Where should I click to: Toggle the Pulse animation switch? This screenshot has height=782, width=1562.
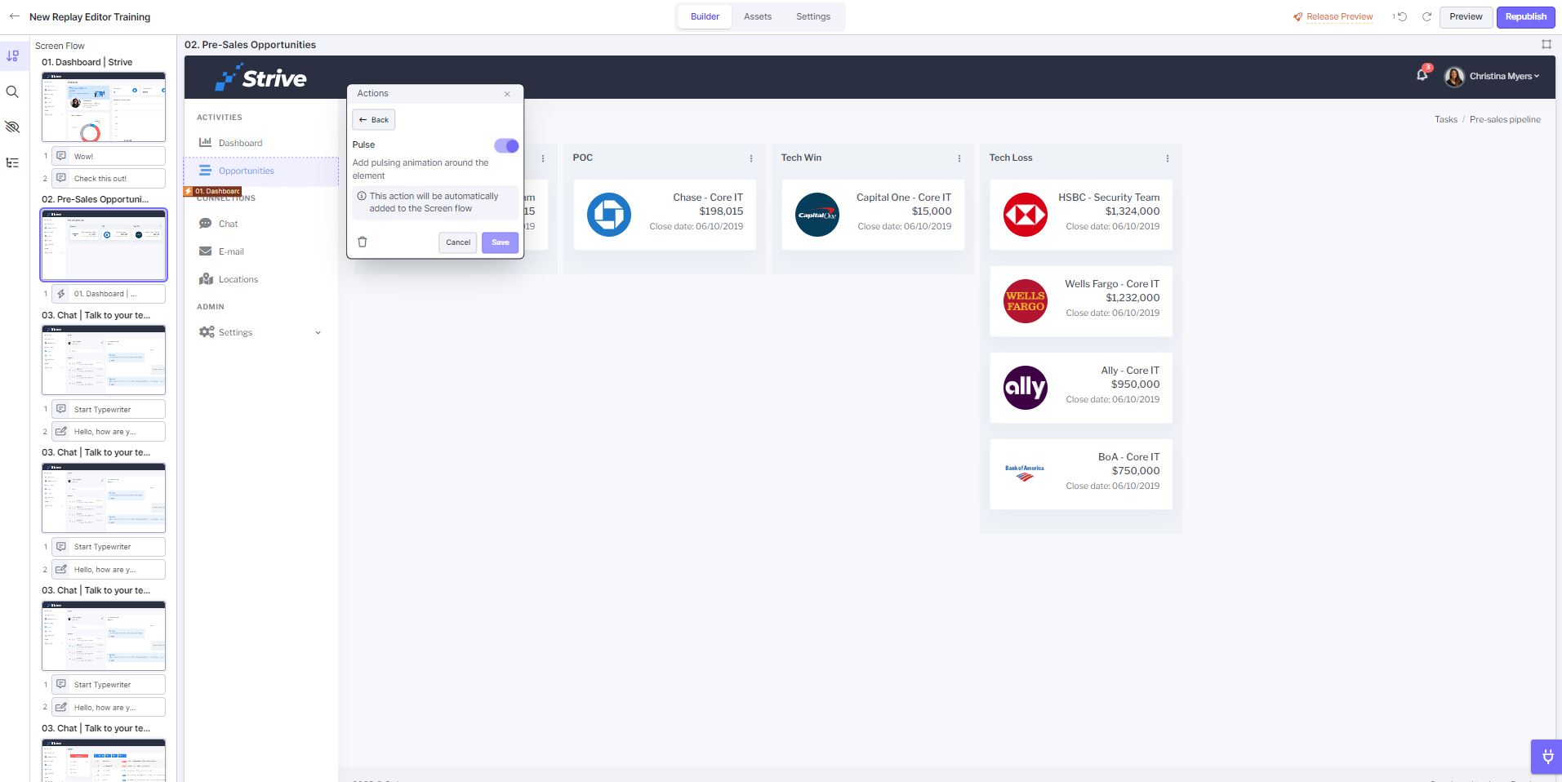(506, 145)
